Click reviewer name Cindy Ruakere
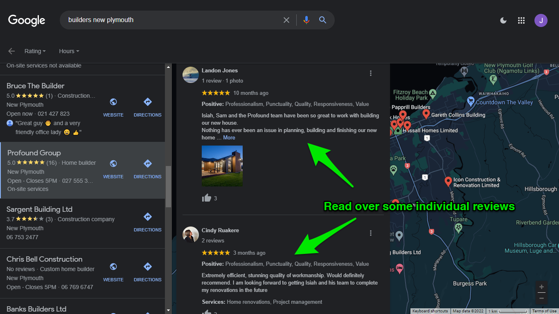 pos(221,231)
